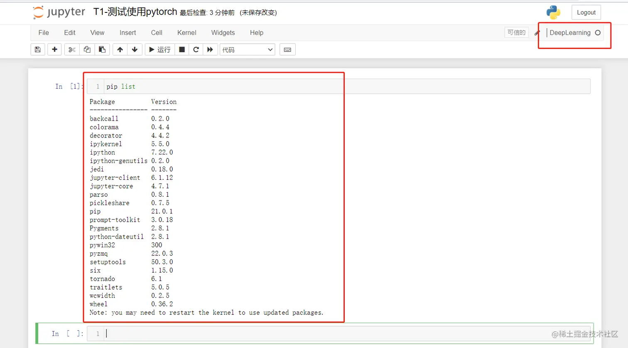
Task: Open the command palette keyboard icon
Action: pyautogui.click(x=287, y=50)
